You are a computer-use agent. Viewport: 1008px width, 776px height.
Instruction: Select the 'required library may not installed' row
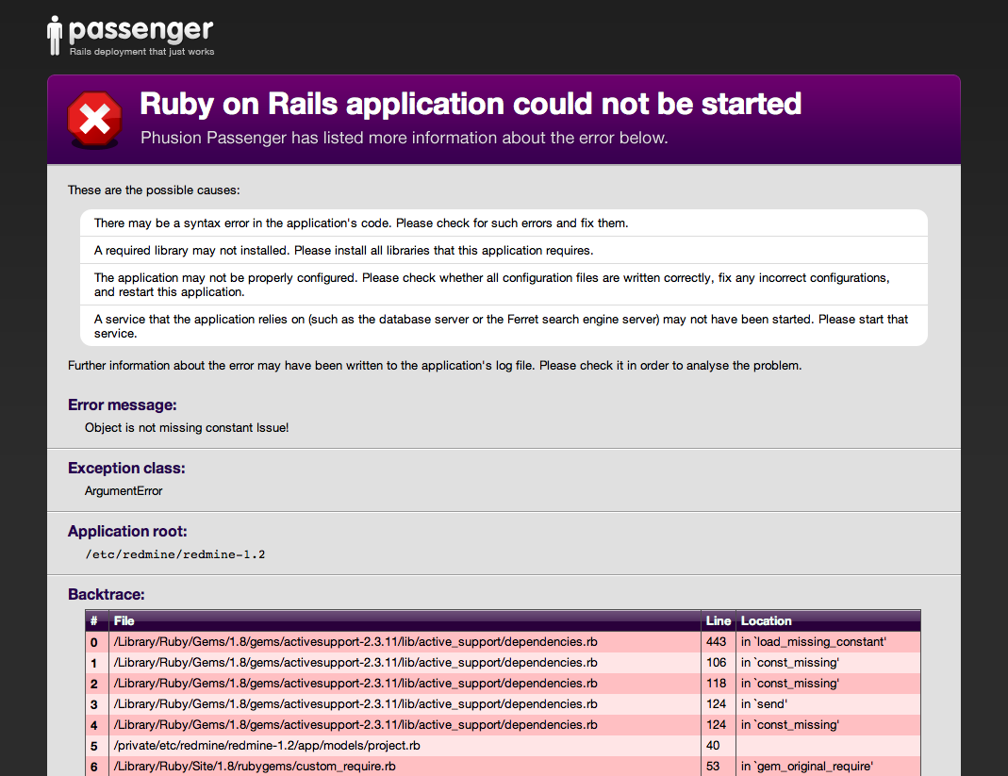coord(504,250)
